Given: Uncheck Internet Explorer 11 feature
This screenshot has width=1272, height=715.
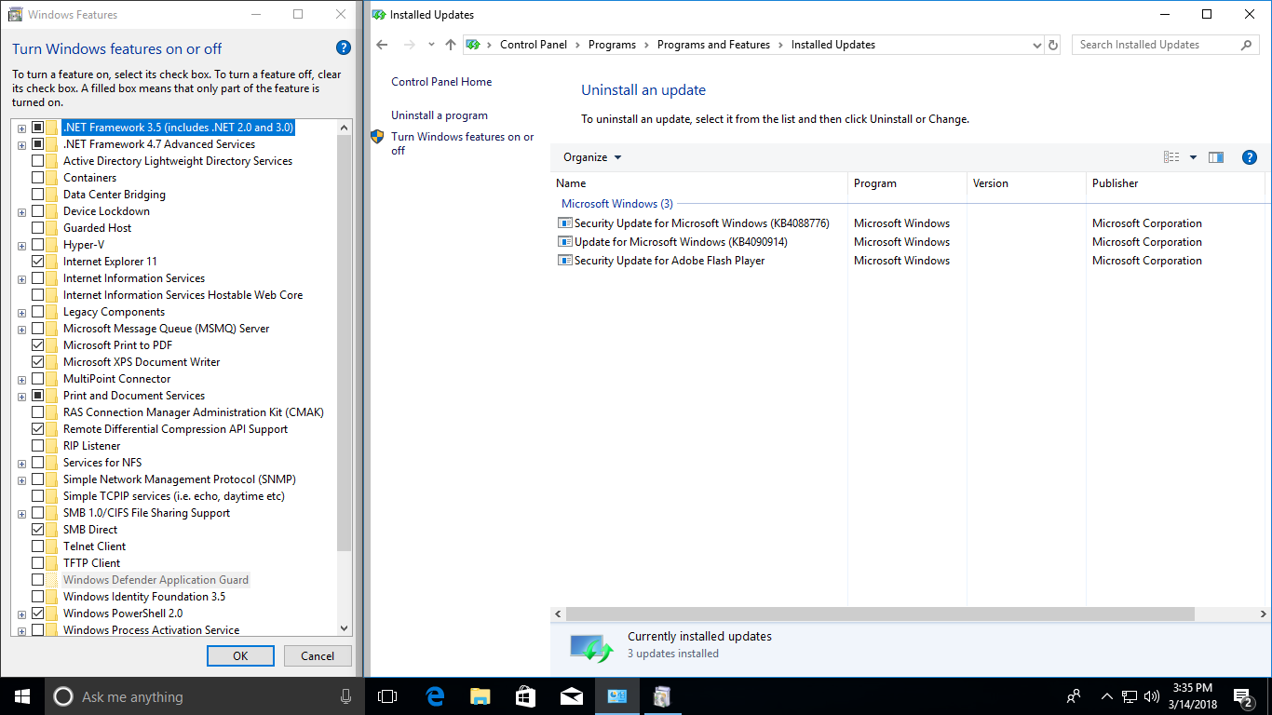Looking at the screenshot, I should (x=38, y=262).
